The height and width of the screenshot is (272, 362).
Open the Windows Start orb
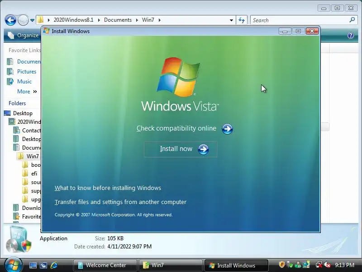pos(13,265)
